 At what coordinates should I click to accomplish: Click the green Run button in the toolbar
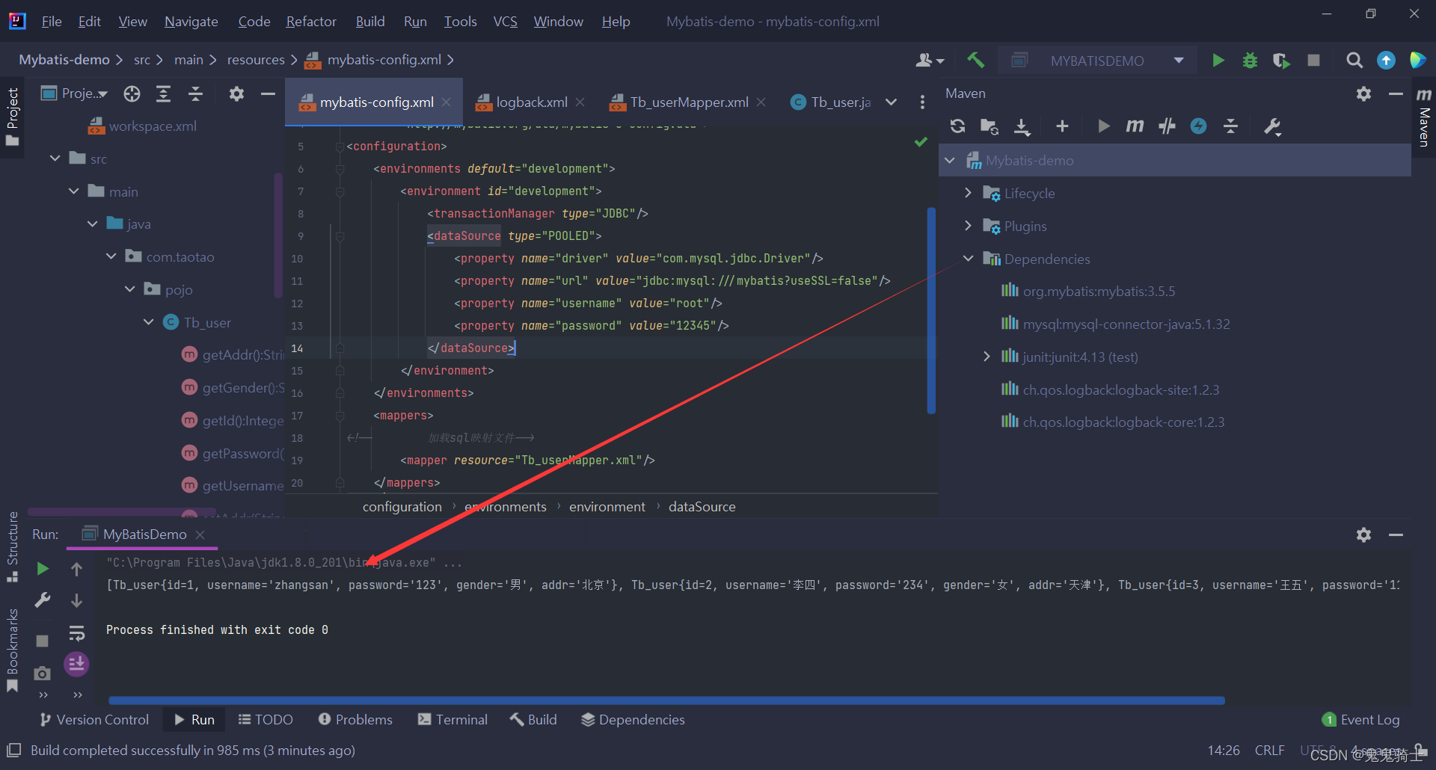pyautogui.click(x=1218, y=61)
